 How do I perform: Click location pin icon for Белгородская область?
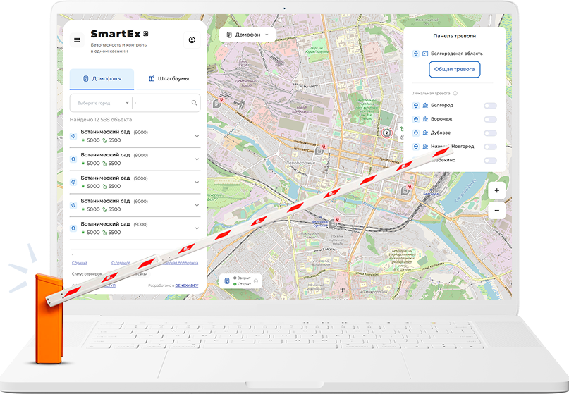pyautogui.click(x=416, y=54)
